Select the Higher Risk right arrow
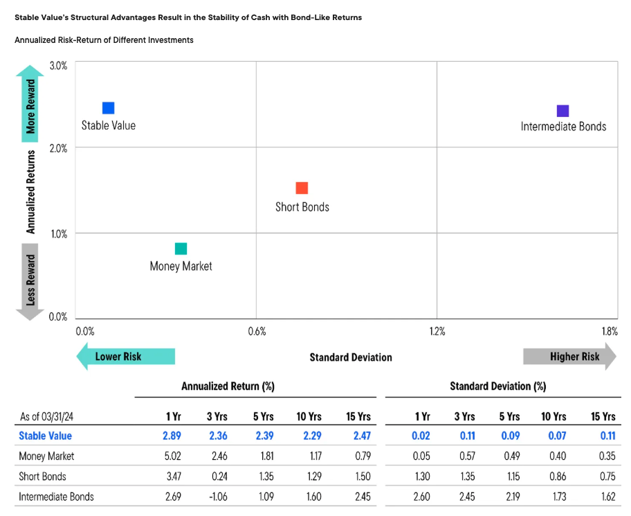The image size is (631, 516). pos(569,357)
